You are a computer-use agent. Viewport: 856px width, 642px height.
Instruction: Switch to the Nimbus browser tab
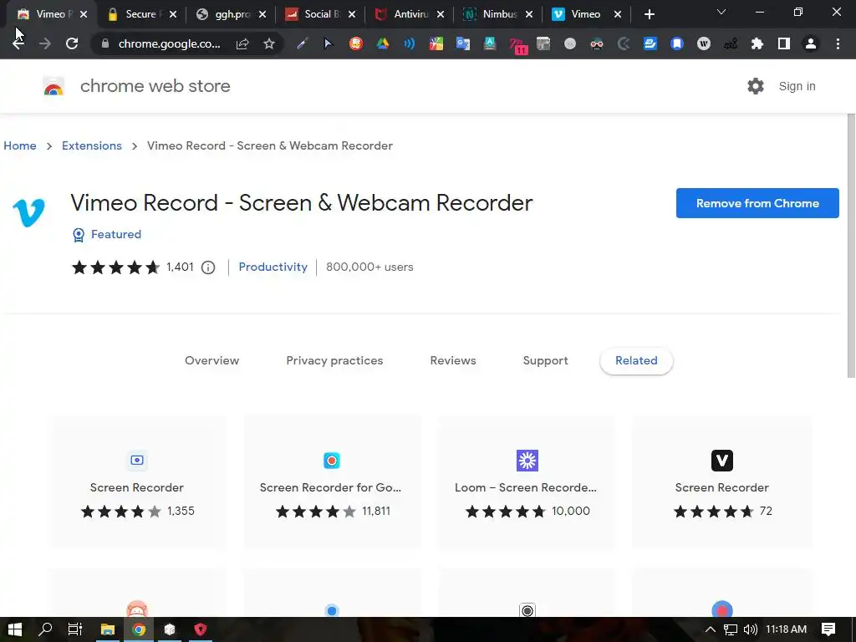[x=497, y=14]
